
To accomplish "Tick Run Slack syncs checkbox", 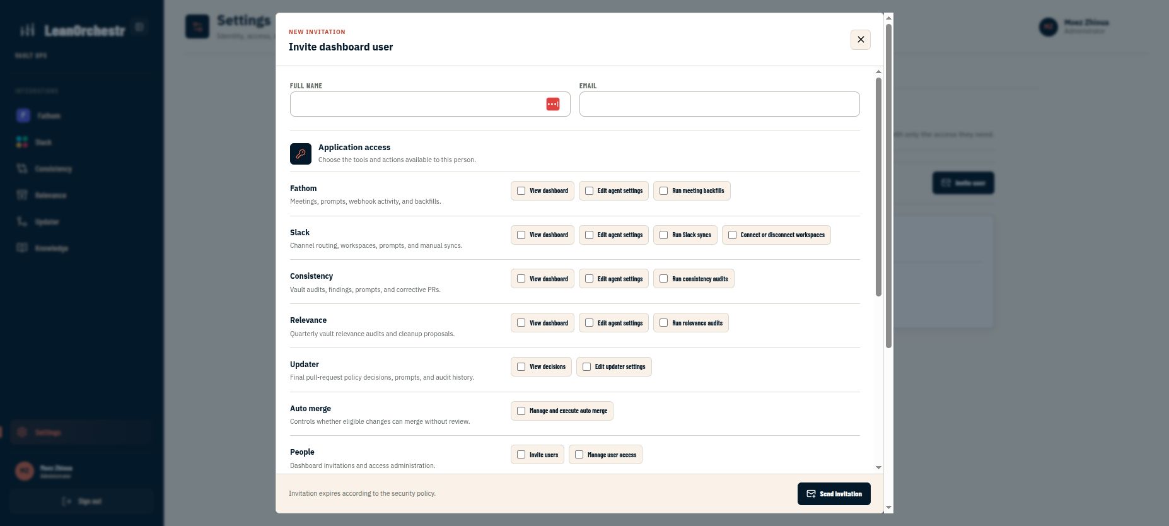I will pyautogui.click(x=663, y=235).
